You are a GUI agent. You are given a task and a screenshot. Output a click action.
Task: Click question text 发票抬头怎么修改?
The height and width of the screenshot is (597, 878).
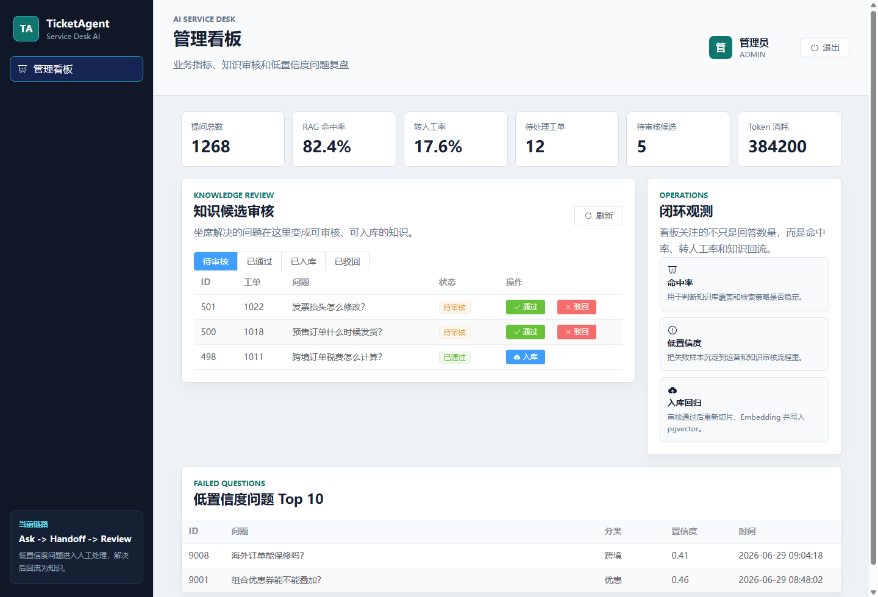tap(329, 307)
